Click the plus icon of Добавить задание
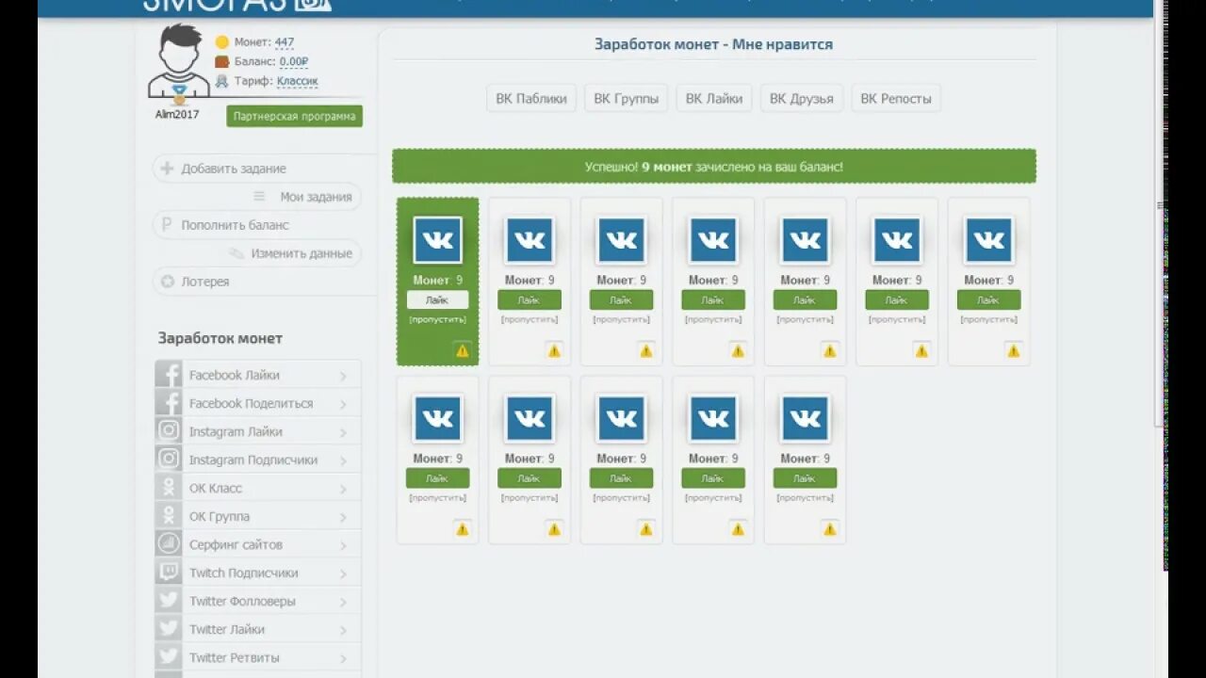The width and height of the screenshot is (1206, 678). coord(167,169)
